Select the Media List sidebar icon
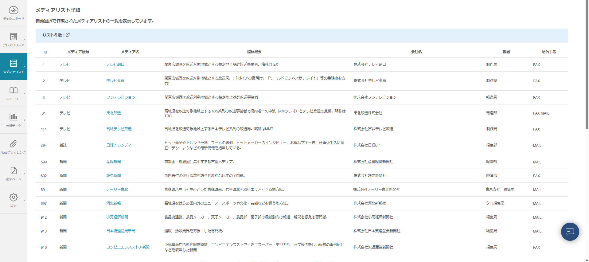This screenshot has width=589, height=262. tap(14, 64)
